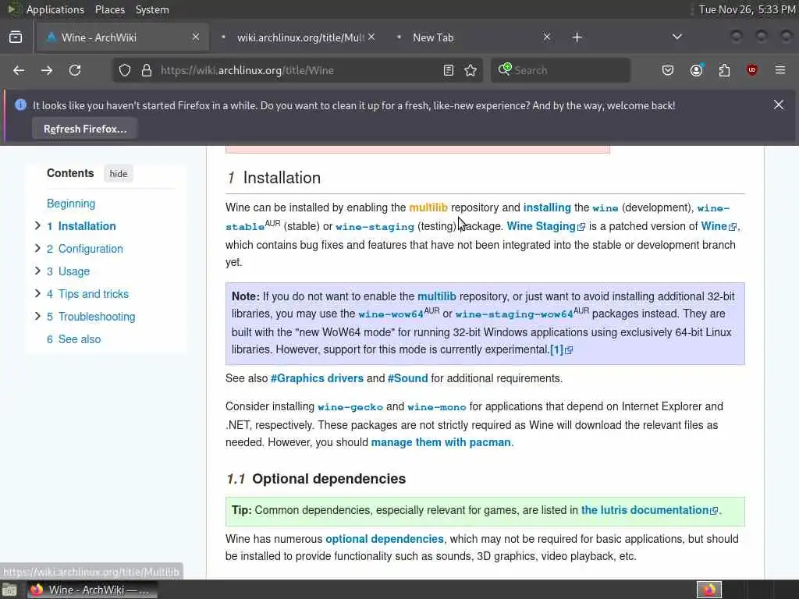Image resolution: width=799 pixels, height=599 pixels.
Task: Expand the Tips and tricks section
Action: click(x=37, y=293)
